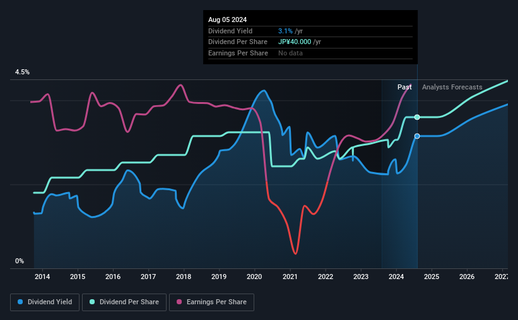Click the 2025 x-axis label
The width and height of the screenshot is (518, 320).
(x=432, y=277)
